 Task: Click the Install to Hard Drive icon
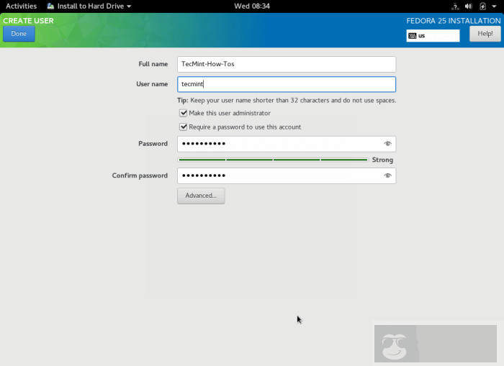50,6
